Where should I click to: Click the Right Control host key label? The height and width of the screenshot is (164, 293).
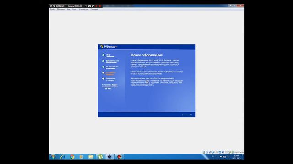[239, 152]
